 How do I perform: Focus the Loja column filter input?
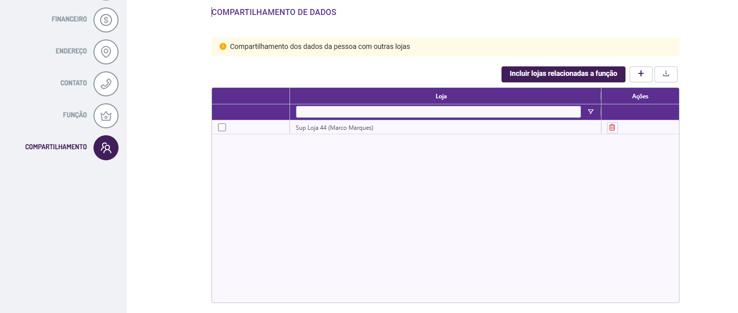click(438, 112)
